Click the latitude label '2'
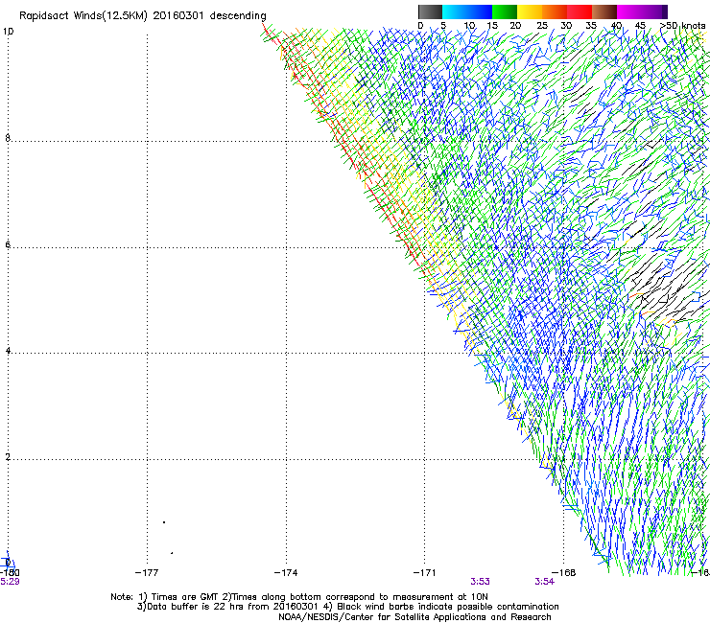This screenshot has width=710, height=623. pyautogui.click(x=8, y=457)
